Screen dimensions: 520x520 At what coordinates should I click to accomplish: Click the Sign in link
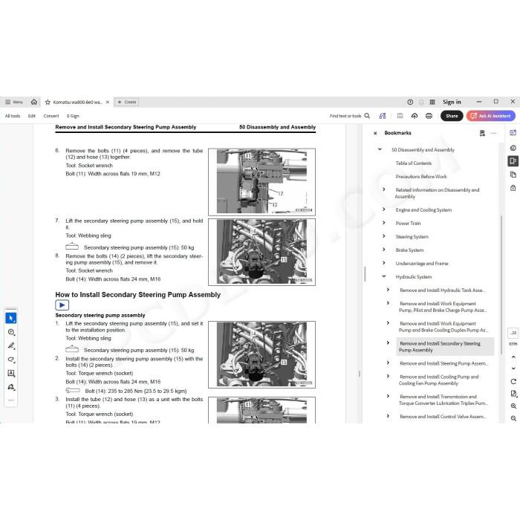(452, 103)
